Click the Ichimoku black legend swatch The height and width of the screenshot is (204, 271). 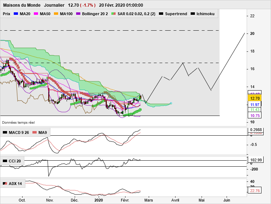coord(193,14)
